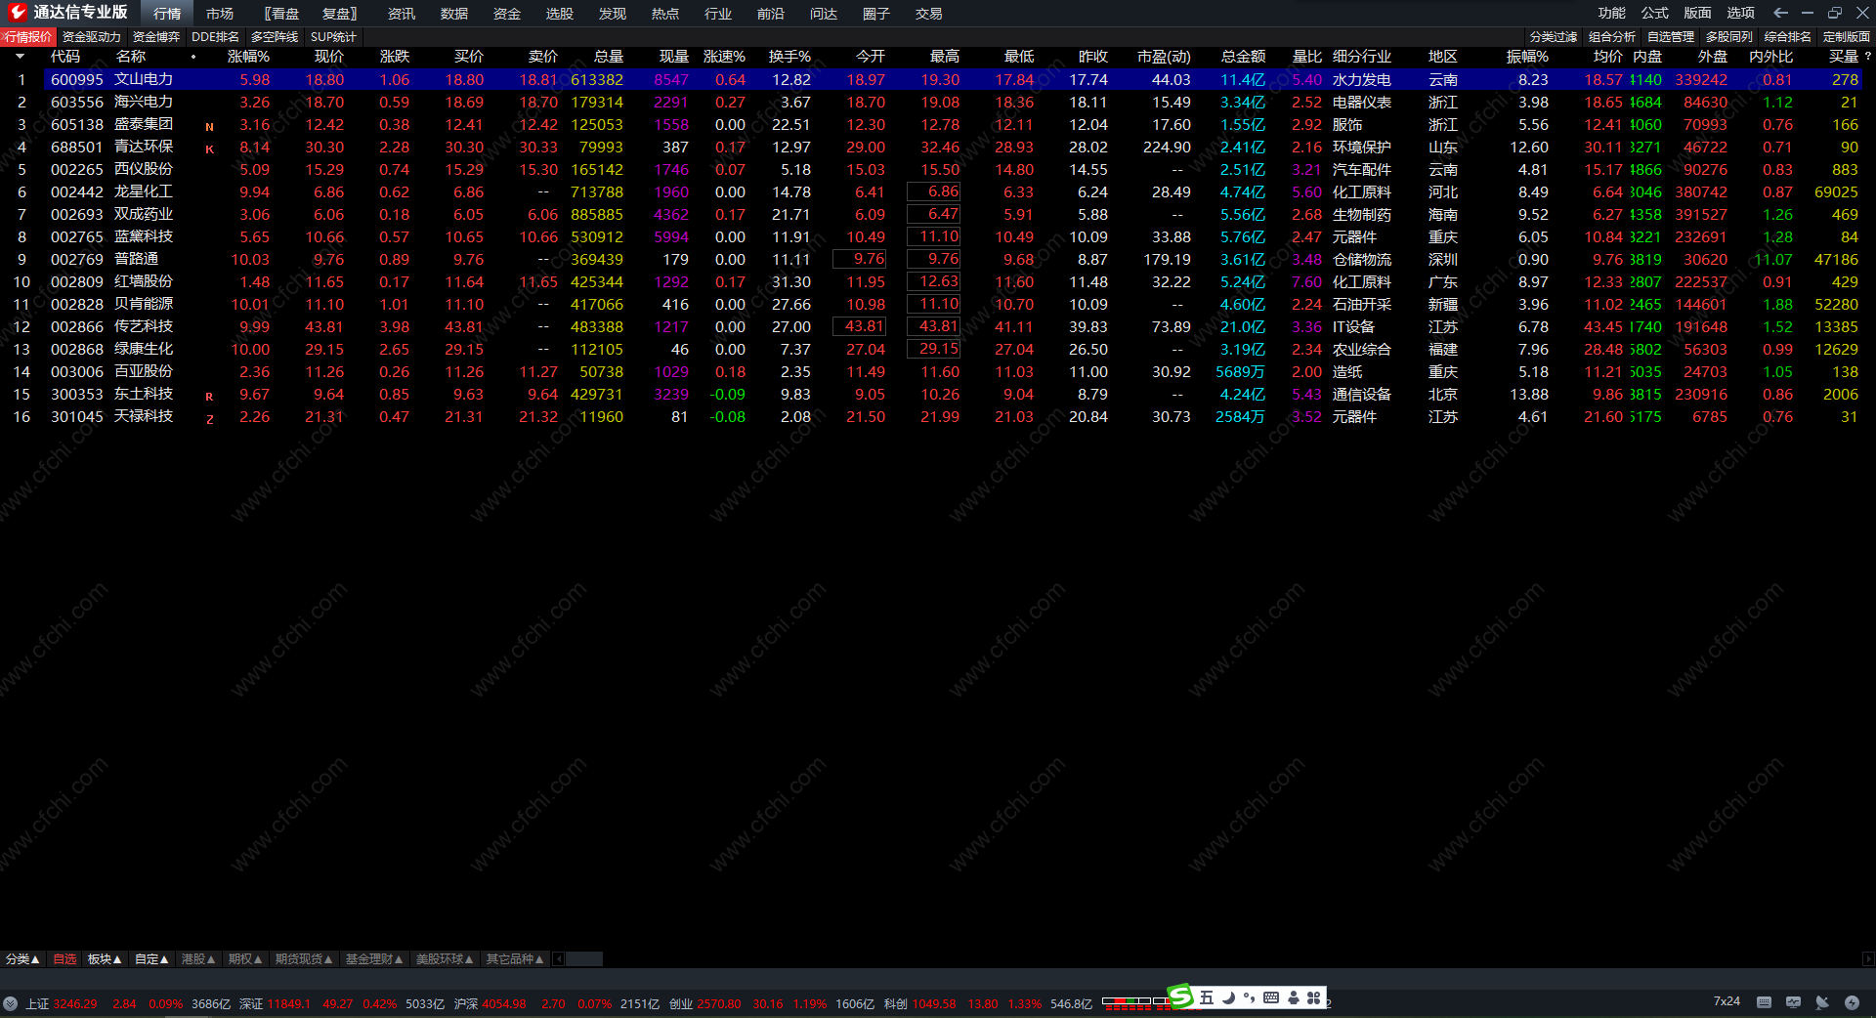Viewport: 1876px width, 1018px height.
Task: Expand the 美股环球 global stocks list
Action: [445, 959]
